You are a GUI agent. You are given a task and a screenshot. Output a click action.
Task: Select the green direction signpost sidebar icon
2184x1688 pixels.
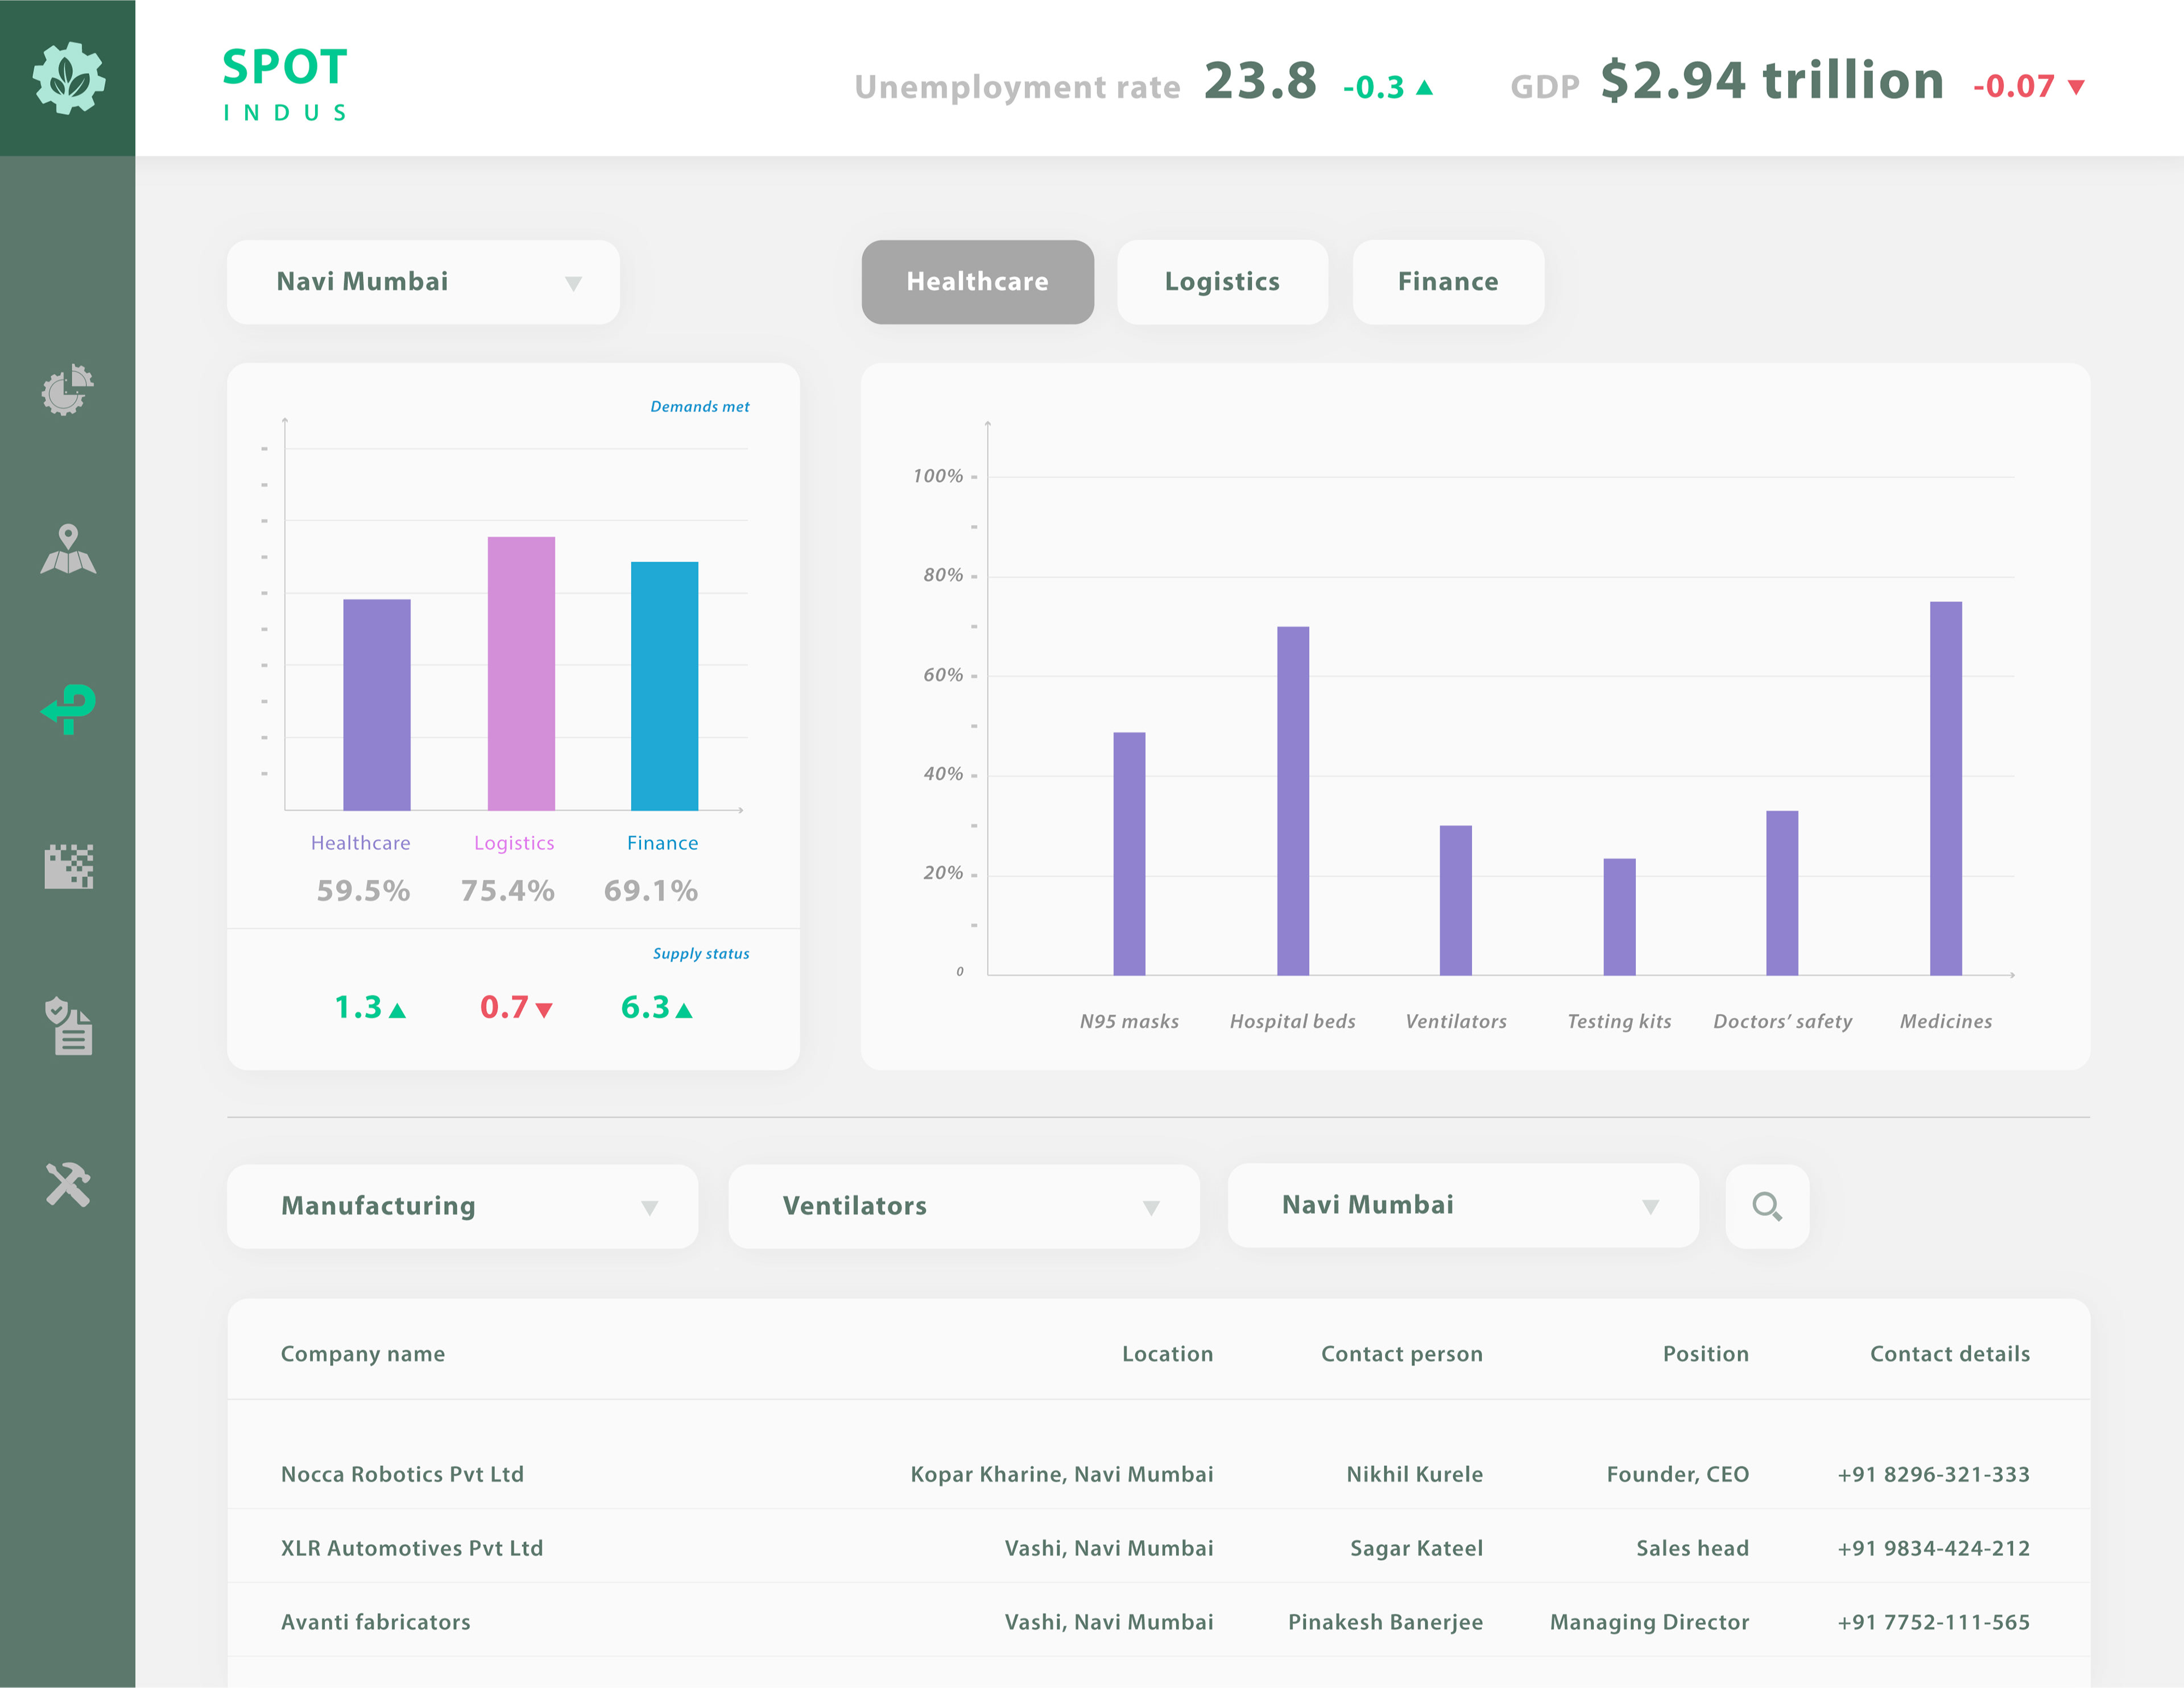(x=68, y=708)
